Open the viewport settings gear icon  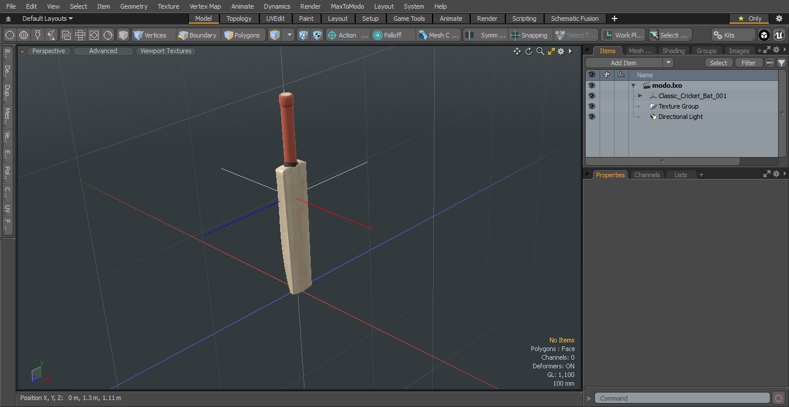pos(561,51)
